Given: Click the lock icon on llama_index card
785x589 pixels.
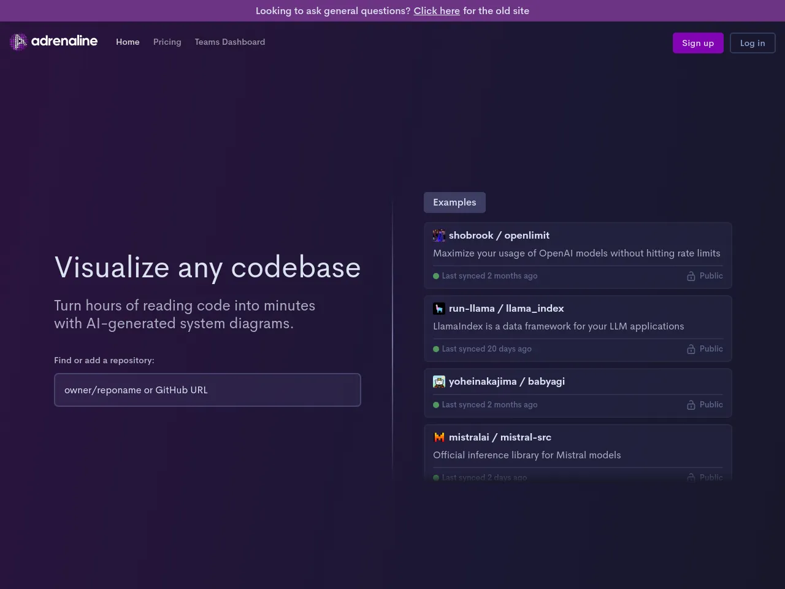Looking at the screenshot, I should (691, 349).
